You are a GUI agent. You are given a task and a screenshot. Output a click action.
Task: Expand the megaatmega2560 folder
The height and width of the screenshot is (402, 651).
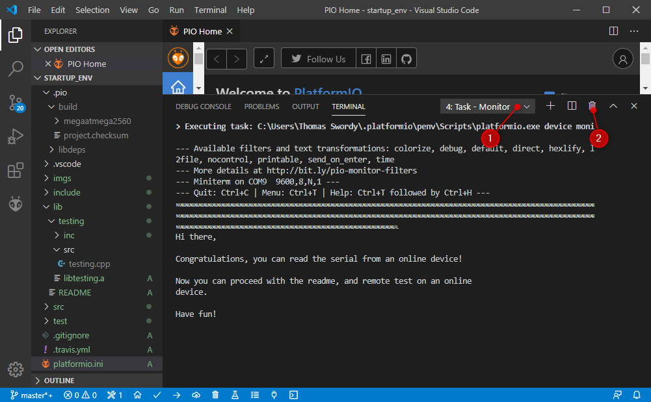(98, 121)
